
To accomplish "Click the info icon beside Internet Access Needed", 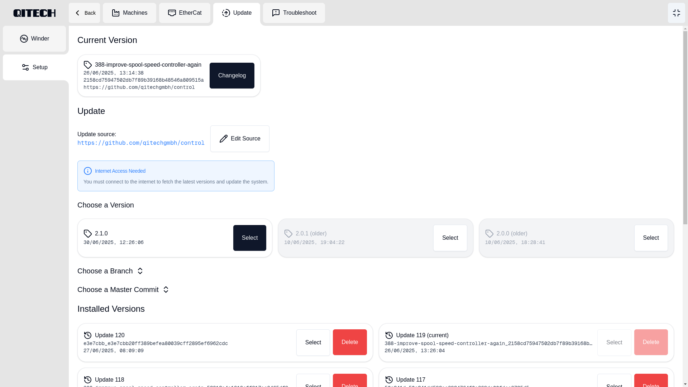I will point(88,171).
